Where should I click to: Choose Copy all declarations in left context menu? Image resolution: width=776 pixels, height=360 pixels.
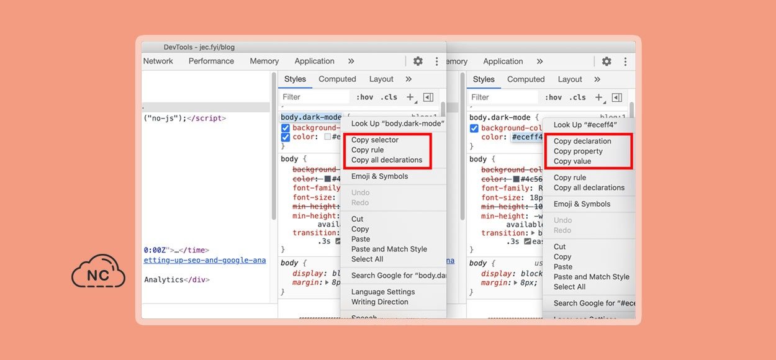(x=387, y=160)
